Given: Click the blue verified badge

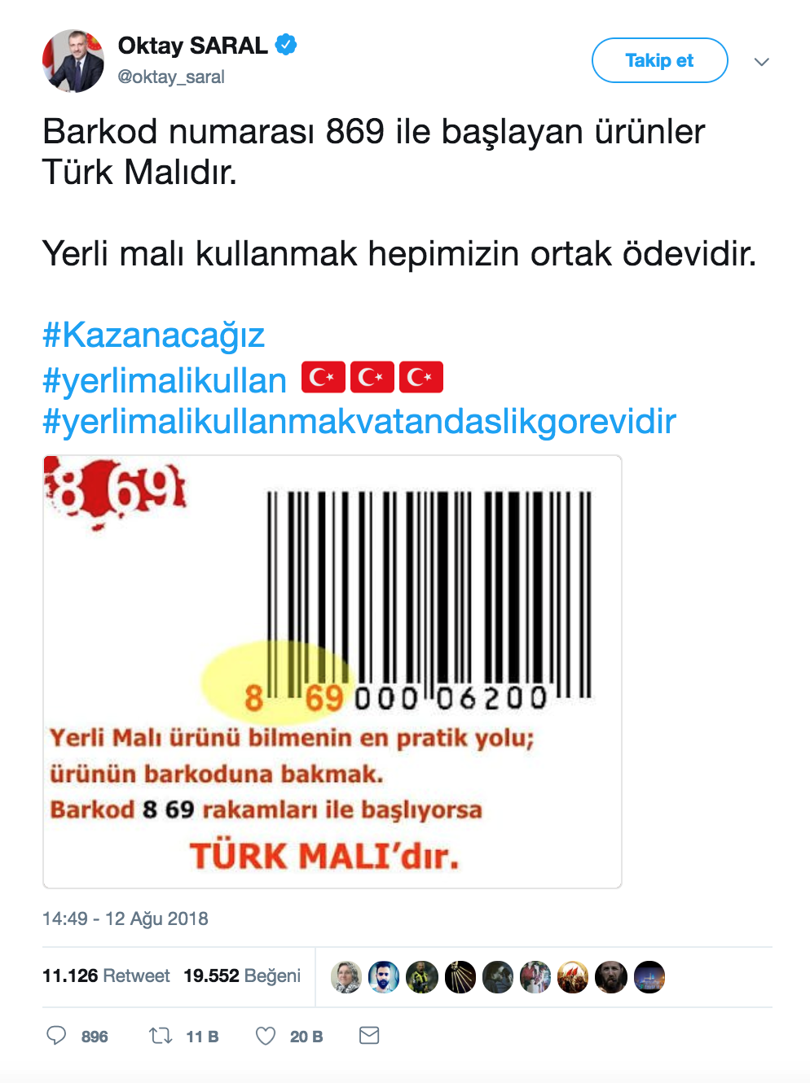Looking at the screenshot, I should (286, 45).
